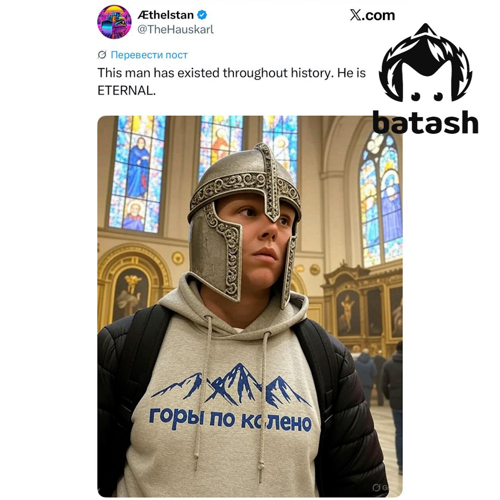The image size is (500, 500).
Task: Click the left stained glass window
Action: tap(137, 174)
